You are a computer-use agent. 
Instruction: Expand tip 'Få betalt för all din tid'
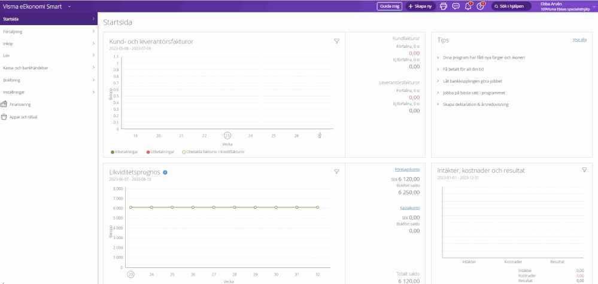[x=438, y=69]
